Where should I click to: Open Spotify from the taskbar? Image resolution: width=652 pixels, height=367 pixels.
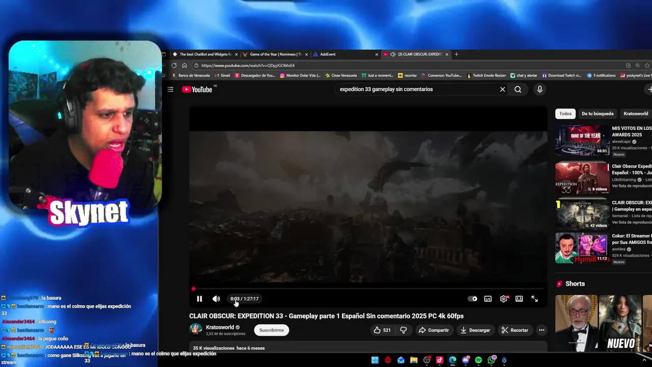[x=478, y=360]
